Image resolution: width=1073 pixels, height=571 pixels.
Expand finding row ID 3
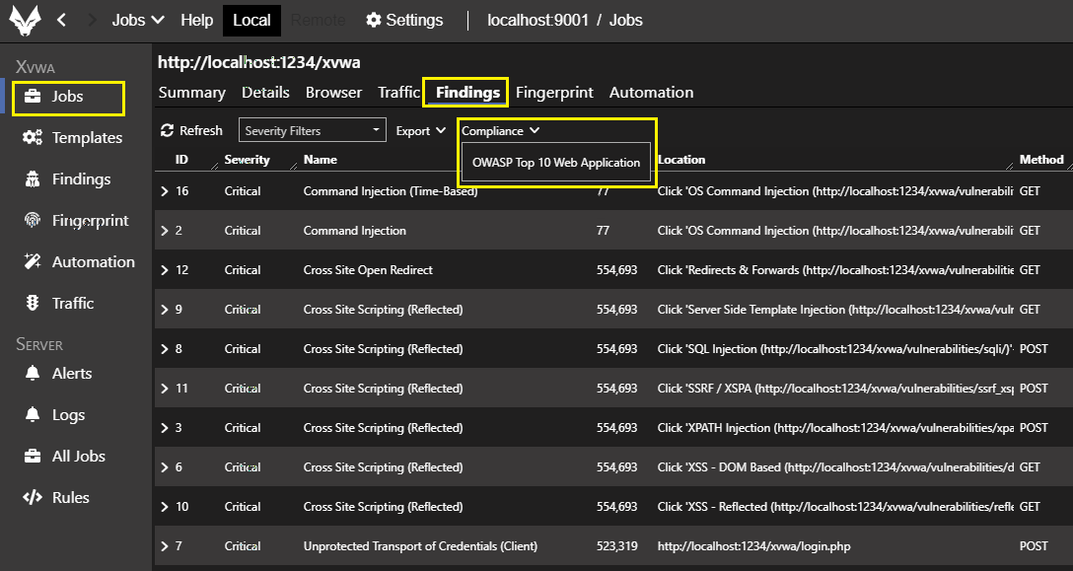point(165,428)
